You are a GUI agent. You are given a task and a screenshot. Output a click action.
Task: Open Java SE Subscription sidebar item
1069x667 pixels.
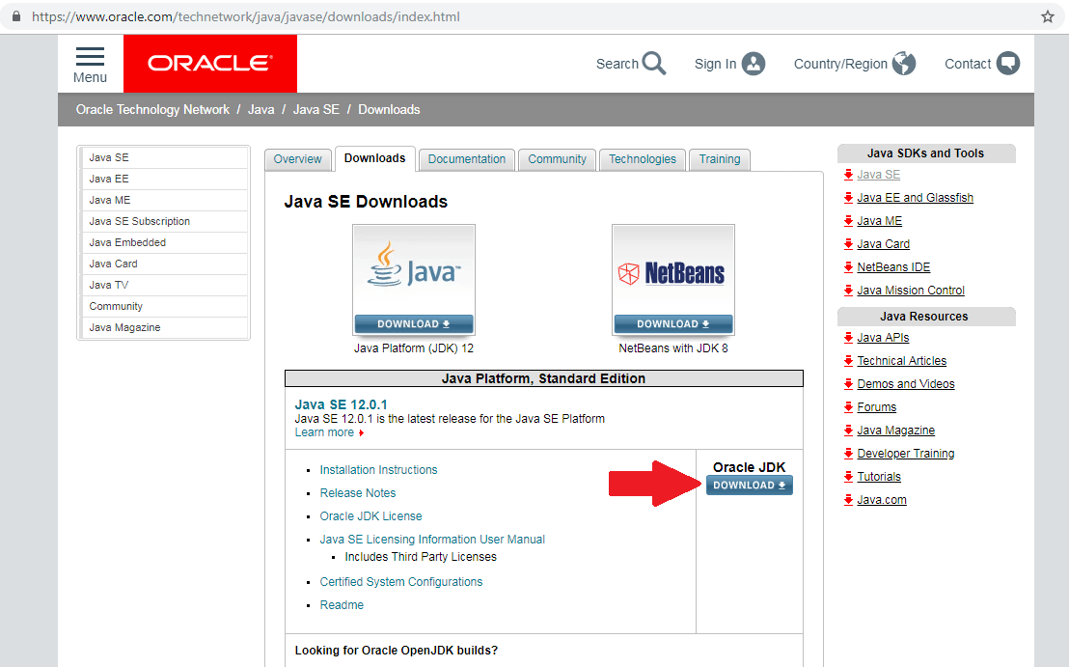pos(164,221)
